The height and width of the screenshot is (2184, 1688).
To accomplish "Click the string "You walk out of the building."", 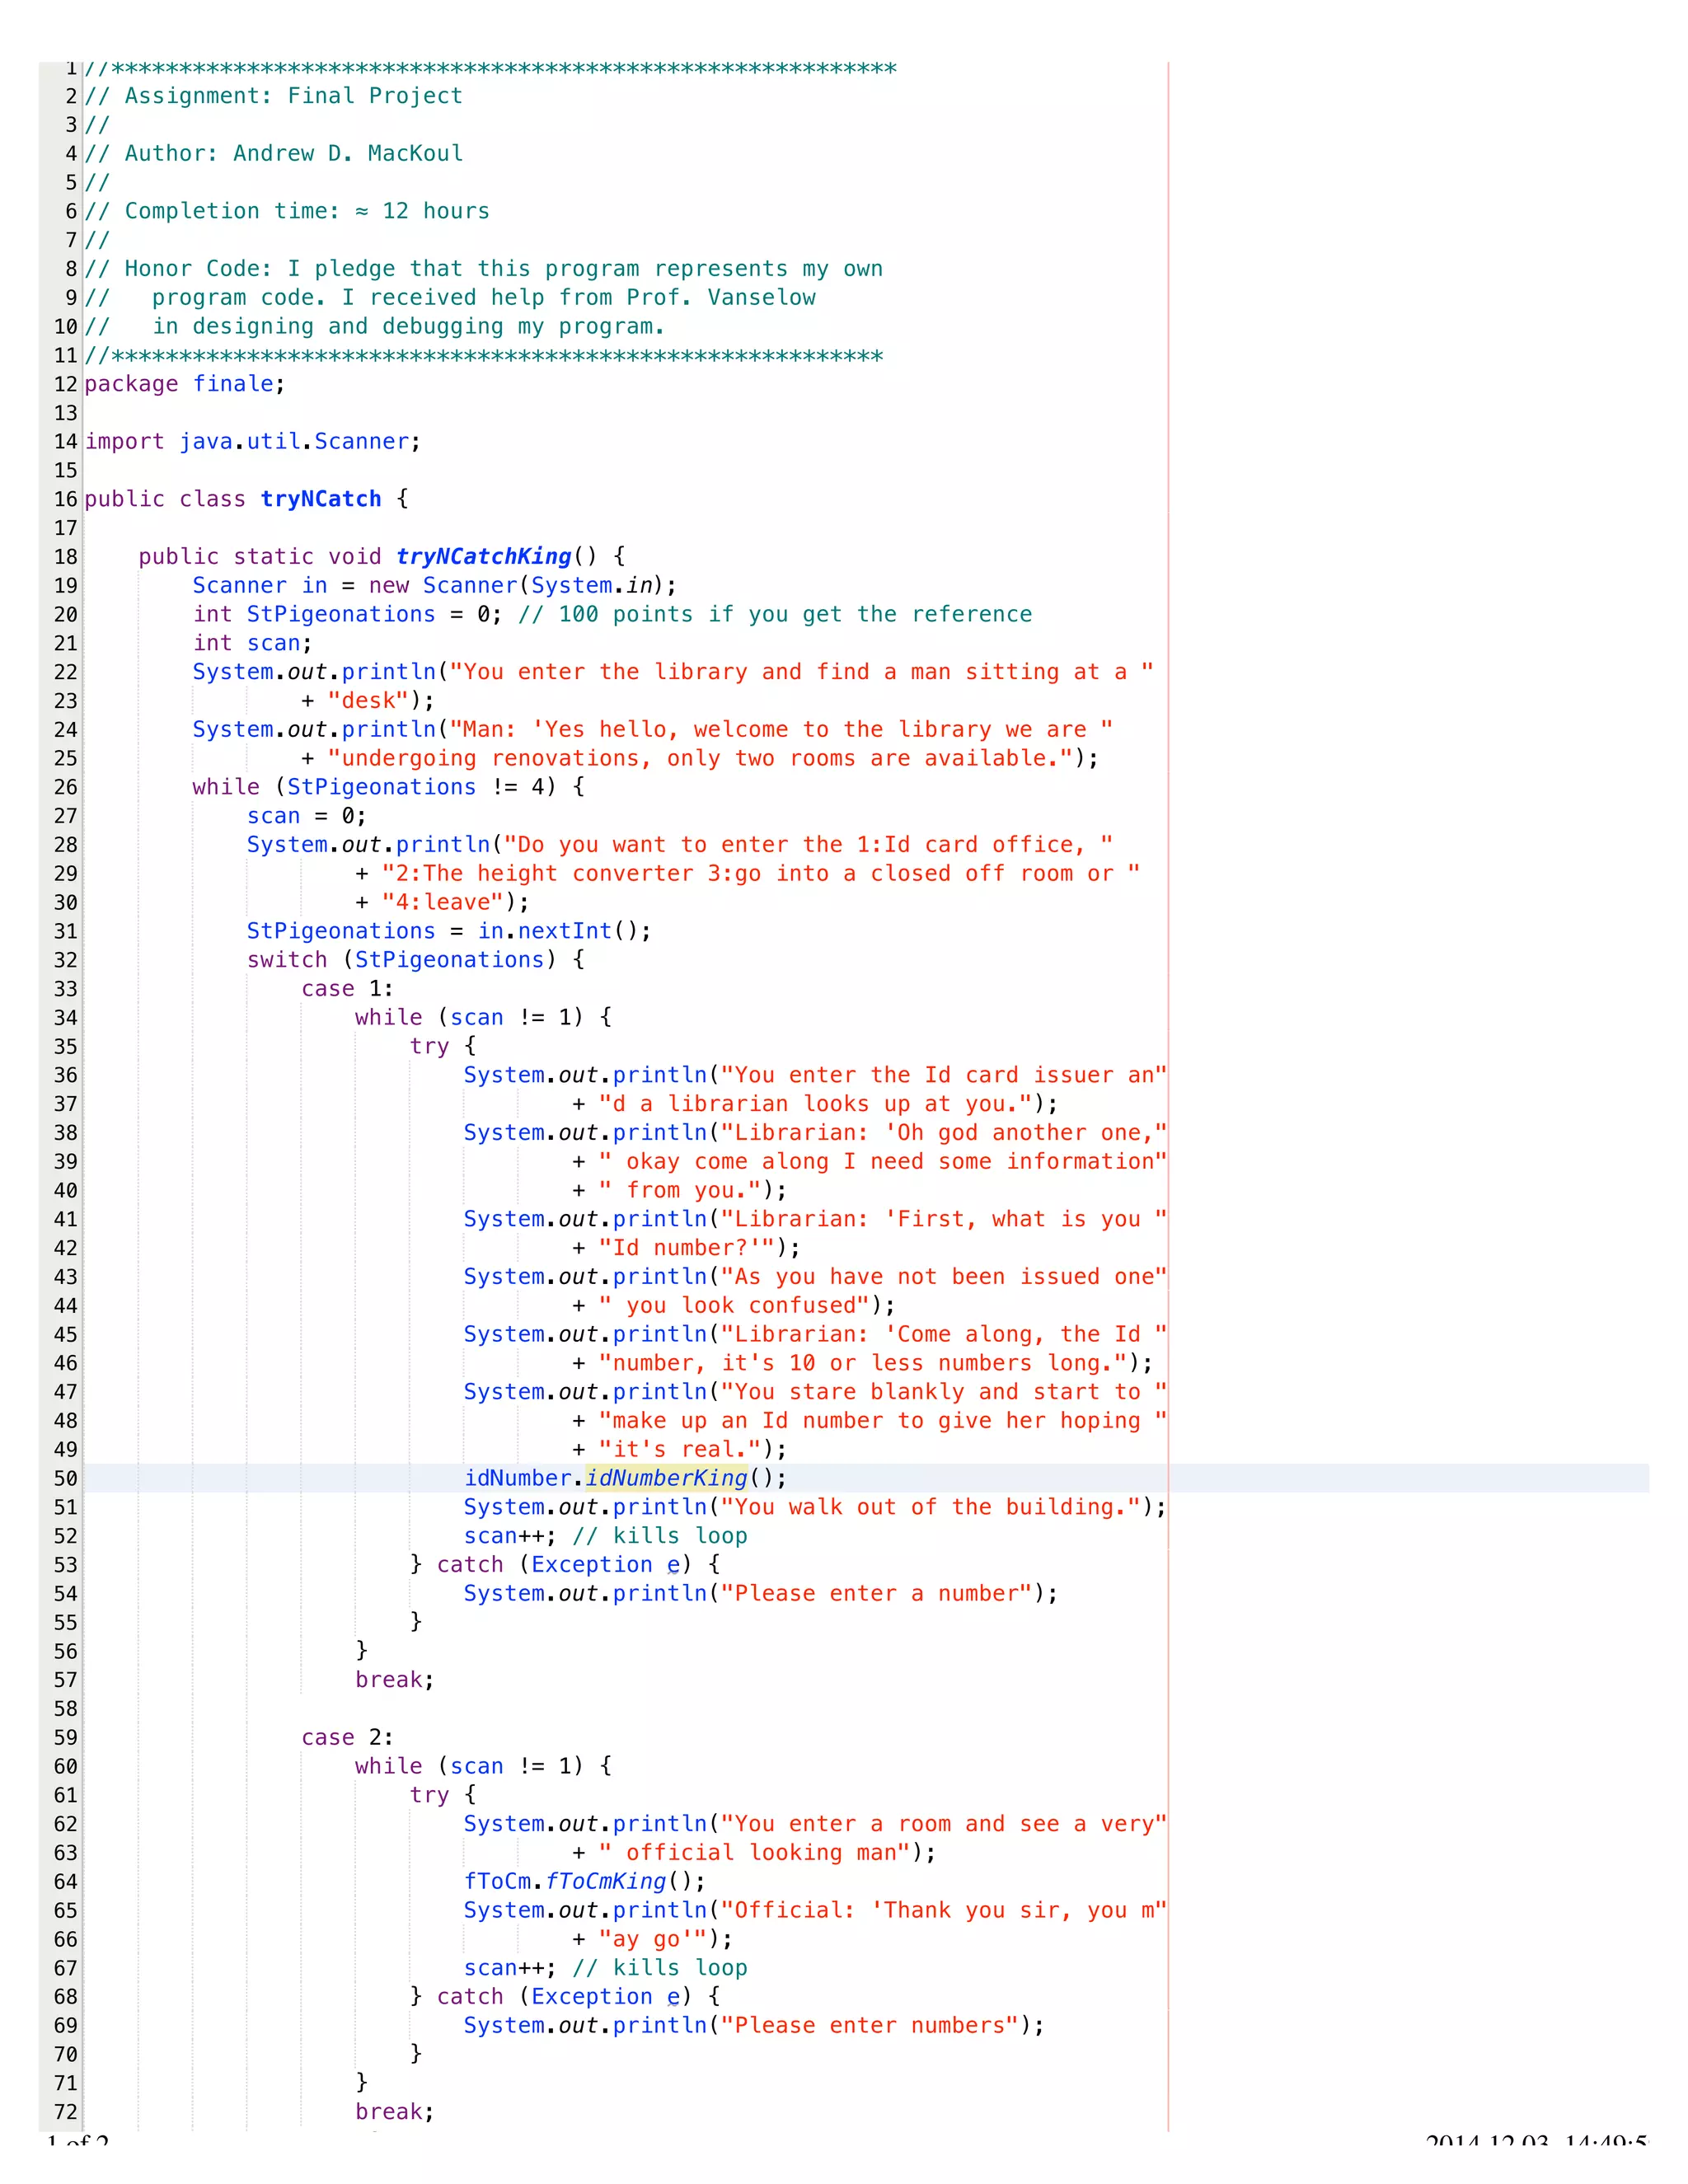I will [x=931, y=1507].
